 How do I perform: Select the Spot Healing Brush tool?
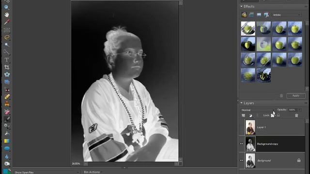pyautogui.click(x=7, y=97)
